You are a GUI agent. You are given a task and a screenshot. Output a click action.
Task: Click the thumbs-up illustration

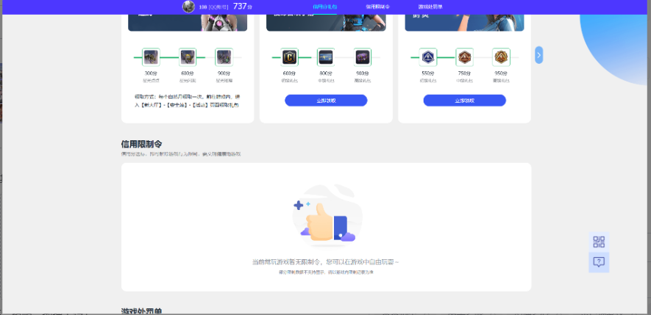tap(327, 216)
